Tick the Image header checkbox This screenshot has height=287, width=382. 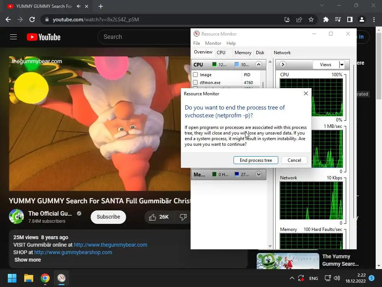click(195, 75)
